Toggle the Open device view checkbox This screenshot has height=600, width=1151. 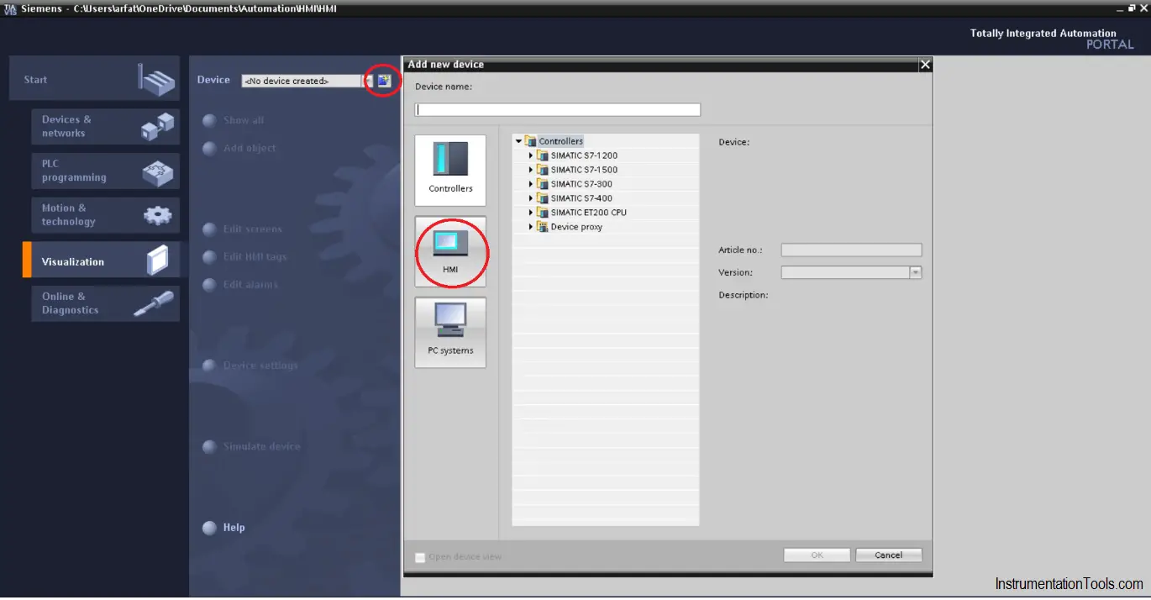click(420, 557)
